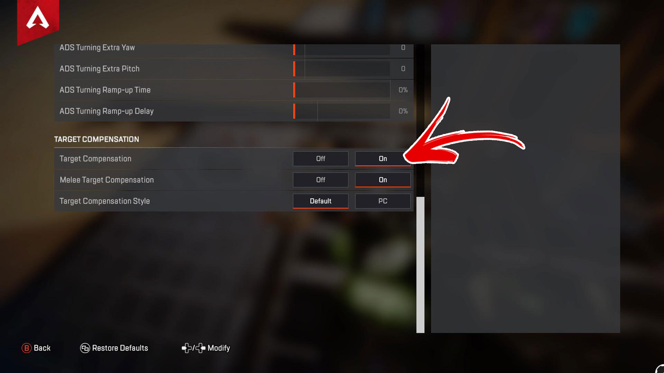The image size is (664, 373).
Task: Select Default Target Compensation Style
Action: 320,201
